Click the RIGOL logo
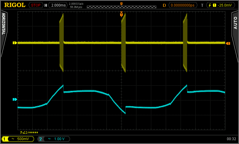The image size is (239, 144). 15,5
